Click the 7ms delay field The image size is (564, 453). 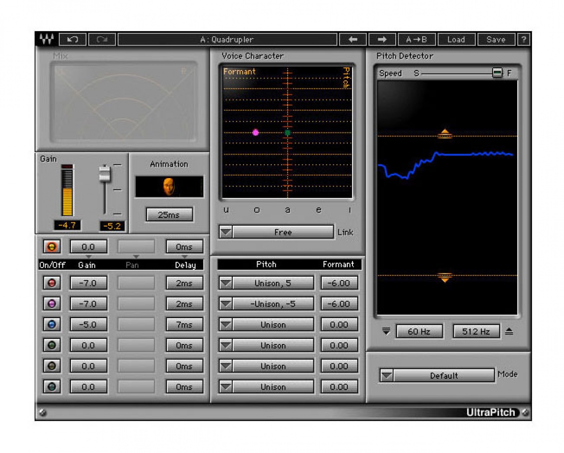click(185, 324)
